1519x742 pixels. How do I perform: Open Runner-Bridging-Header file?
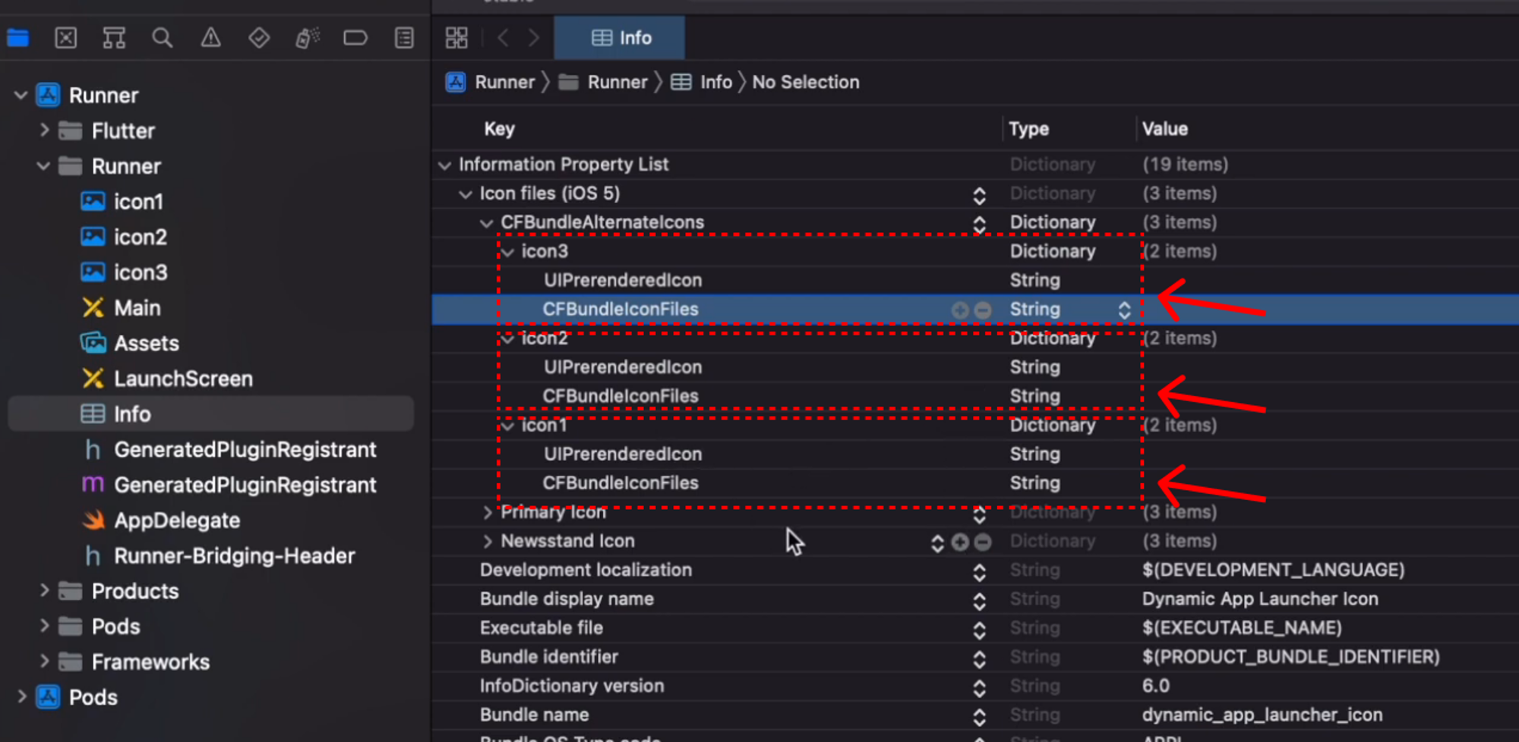[x=219, y=555]
